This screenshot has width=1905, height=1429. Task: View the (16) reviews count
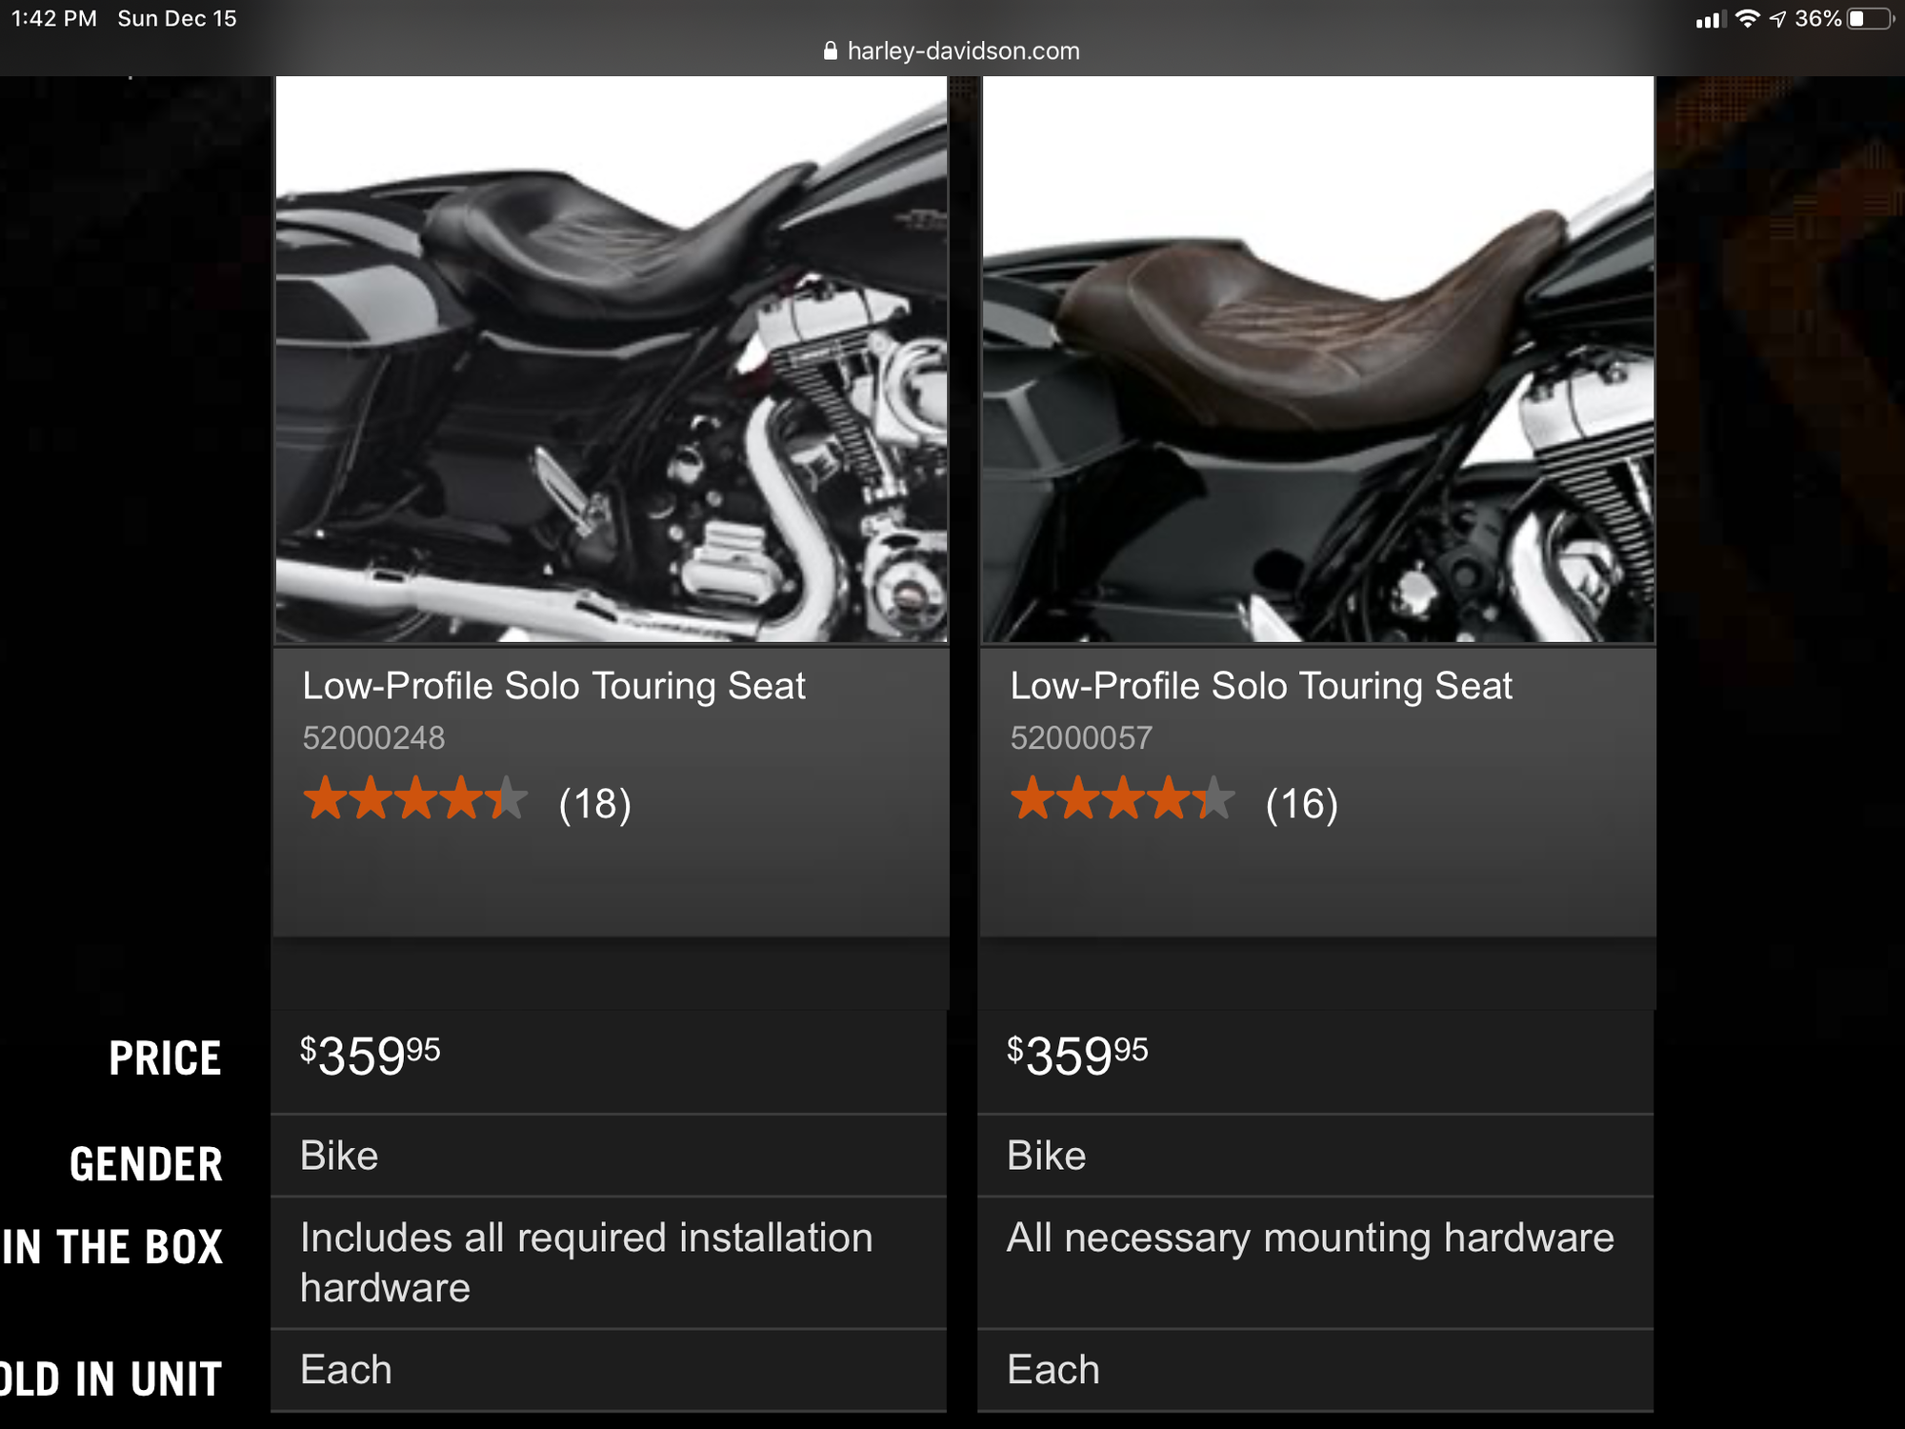[x=1301, y=804]
